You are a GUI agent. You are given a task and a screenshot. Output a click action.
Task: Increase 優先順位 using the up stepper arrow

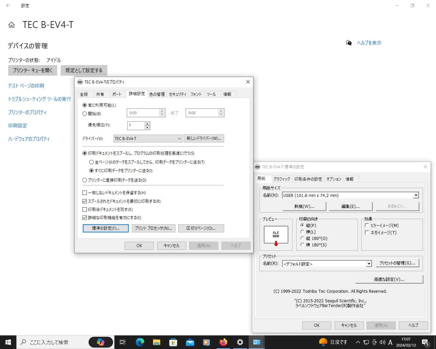coord(147,124)
